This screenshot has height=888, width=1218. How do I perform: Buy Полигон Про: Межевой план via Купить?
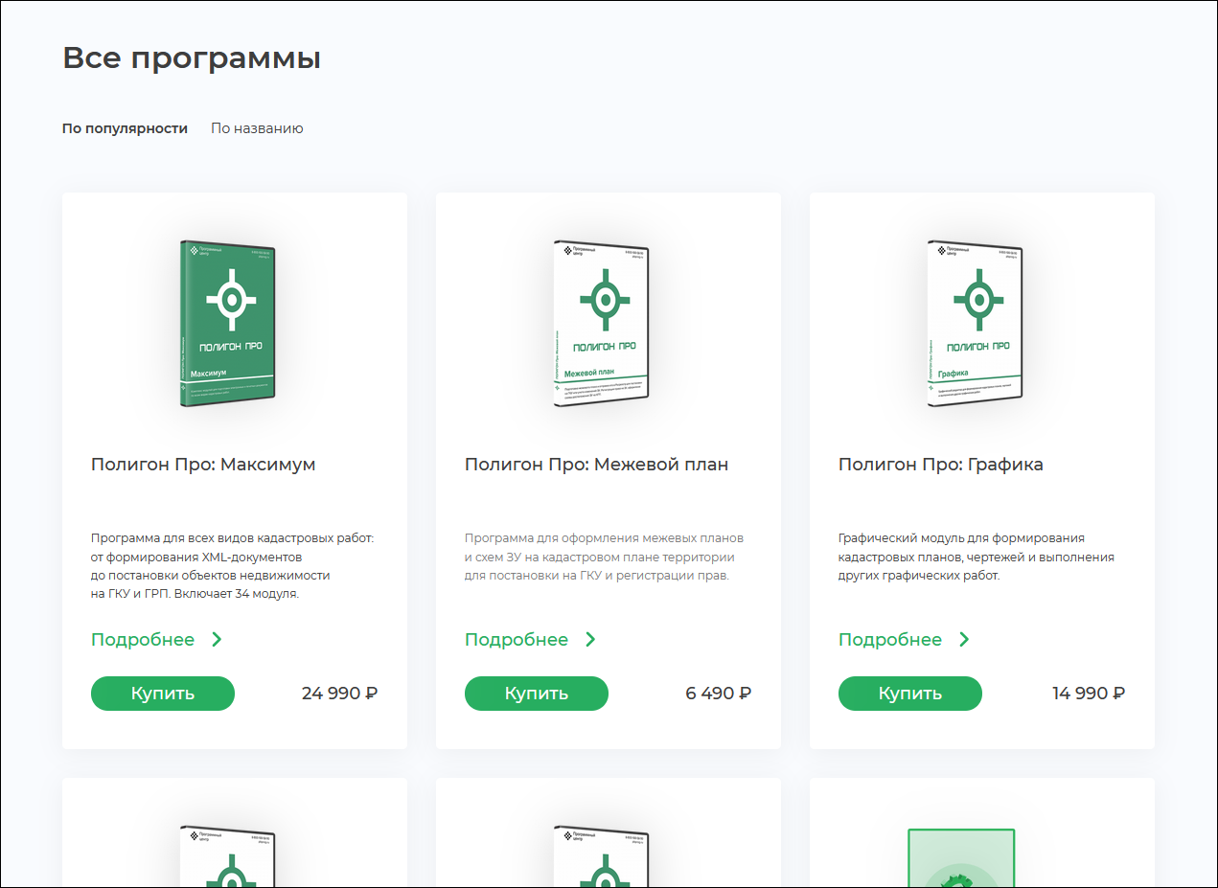point(537,694)
